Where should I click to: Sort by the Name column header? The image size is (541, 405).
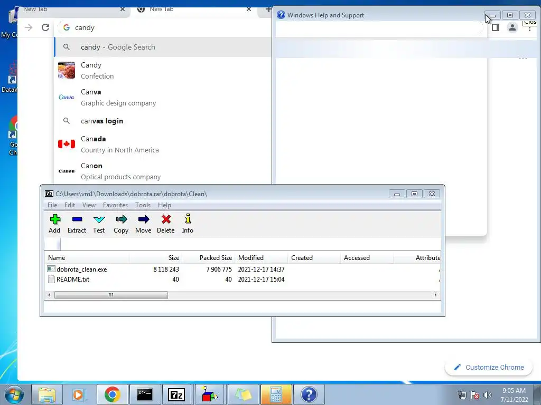(x=87, y=257)
